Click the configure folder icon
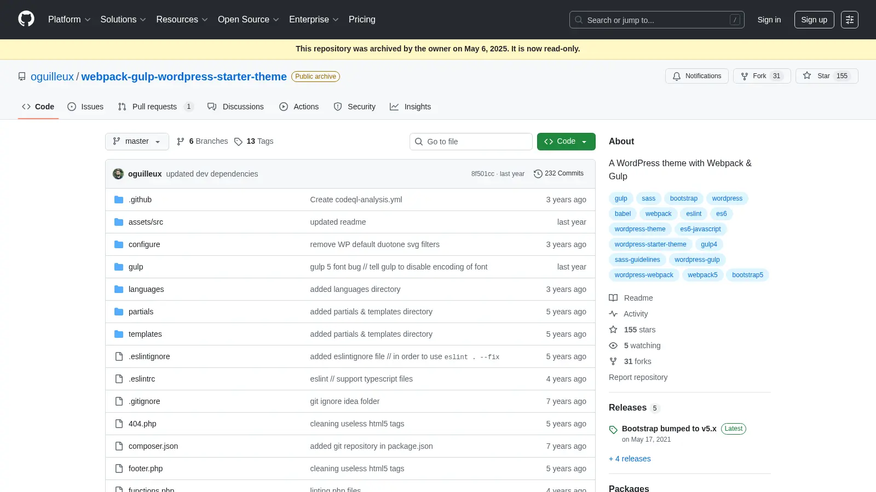 point(119,244)
